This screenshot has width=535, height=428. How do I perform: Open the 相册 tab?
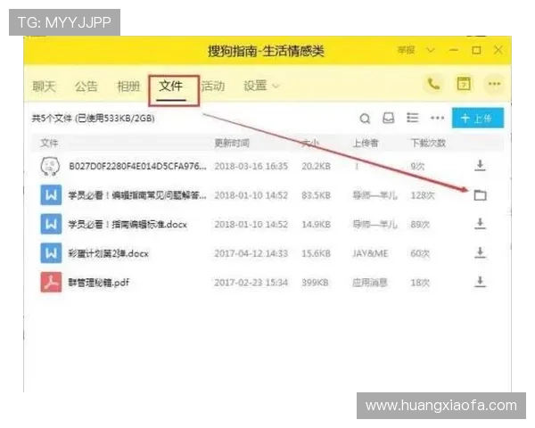tap(128, 86)
